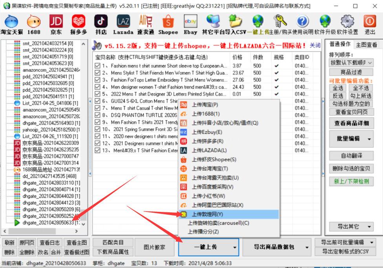Click the 全选 button

pyautogui.click(x=338, y=88)
